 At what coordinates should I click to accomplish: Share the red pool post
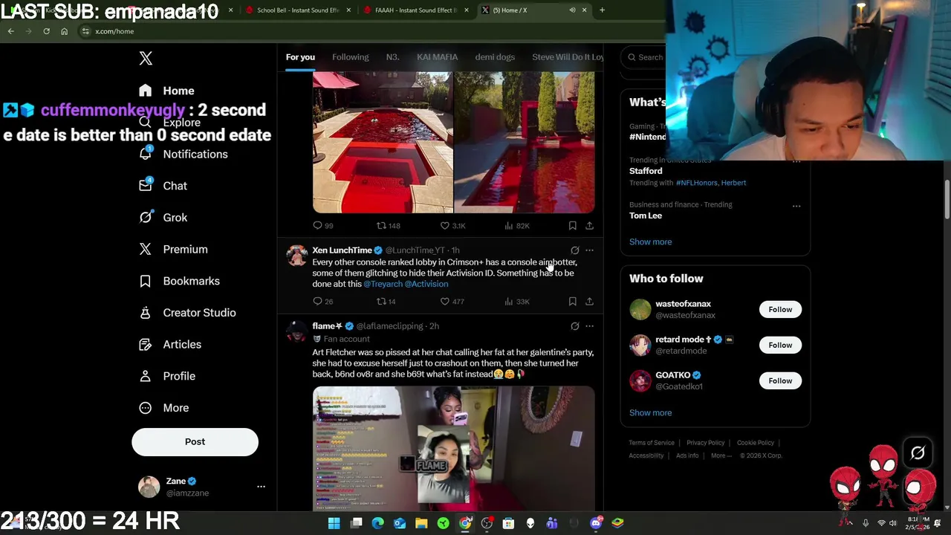pos(589,225)
